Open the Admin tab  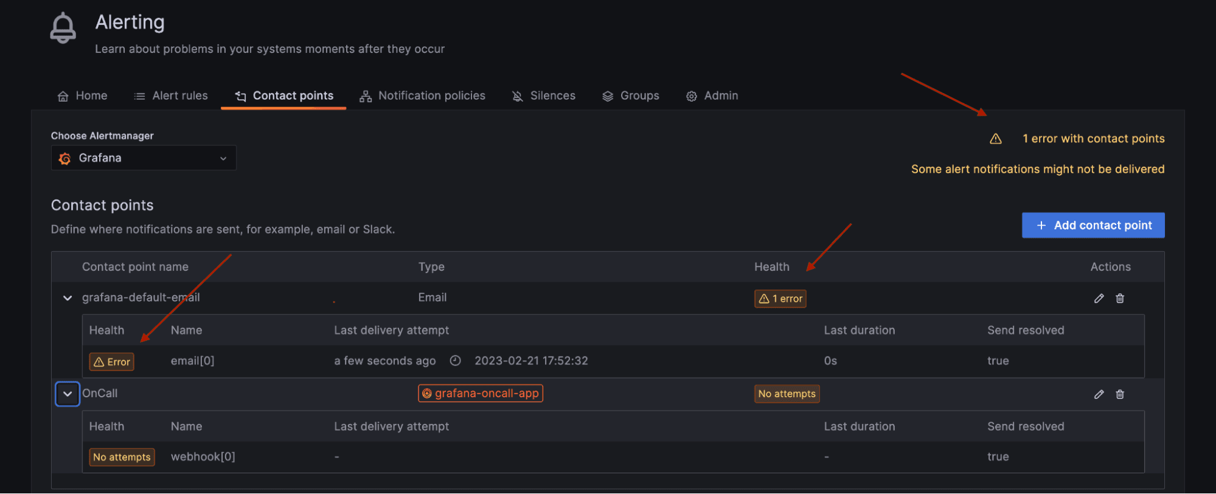pyautogui.click(x=712, y=96)
